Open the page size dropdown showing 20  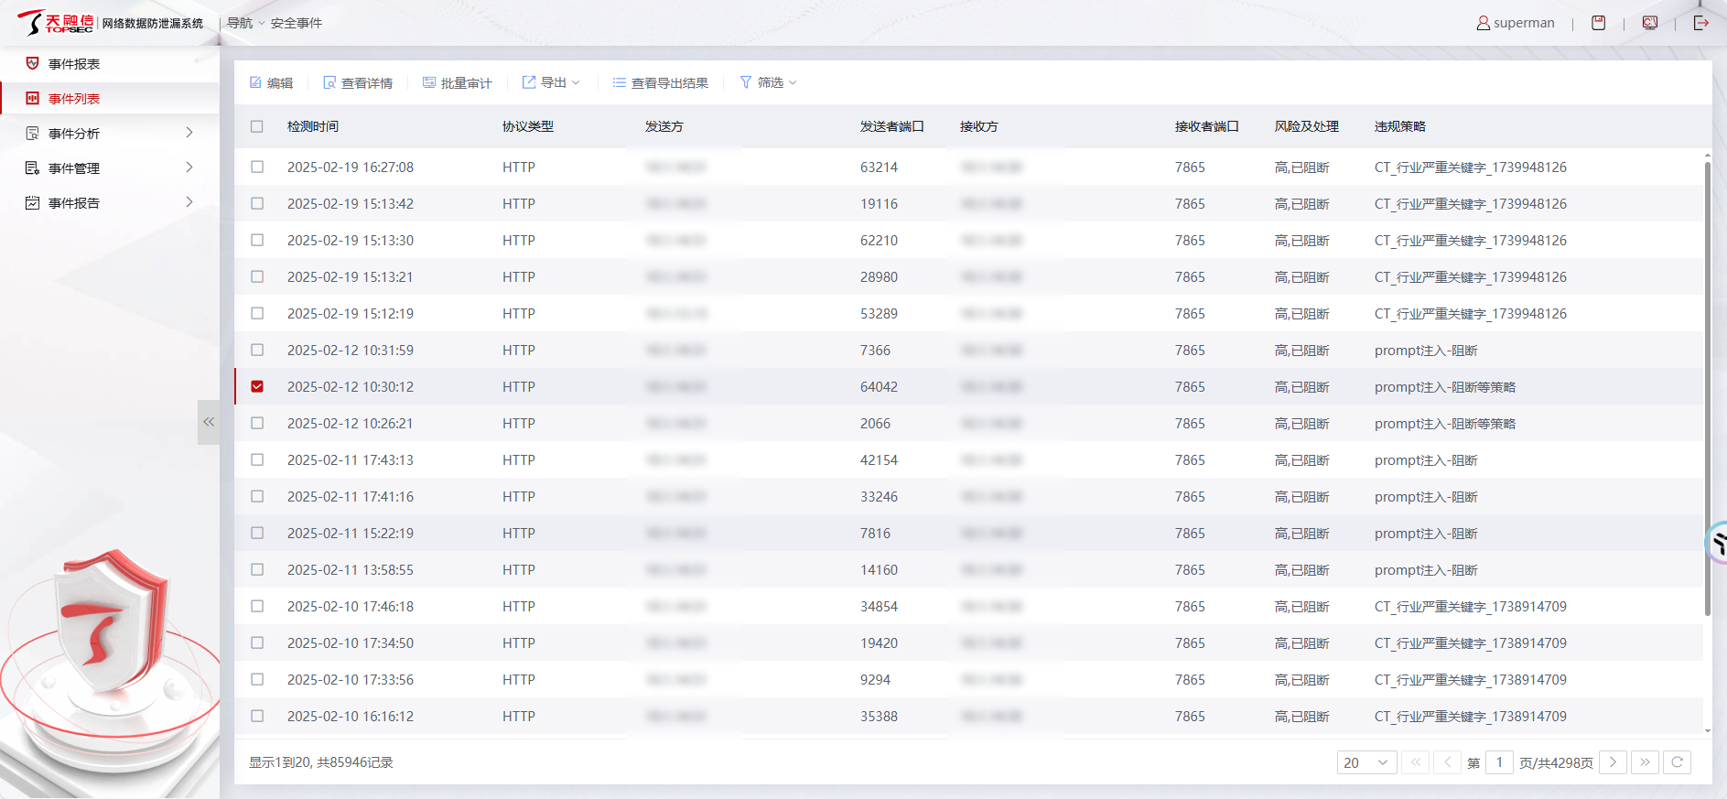click(x=1366, y=762)
